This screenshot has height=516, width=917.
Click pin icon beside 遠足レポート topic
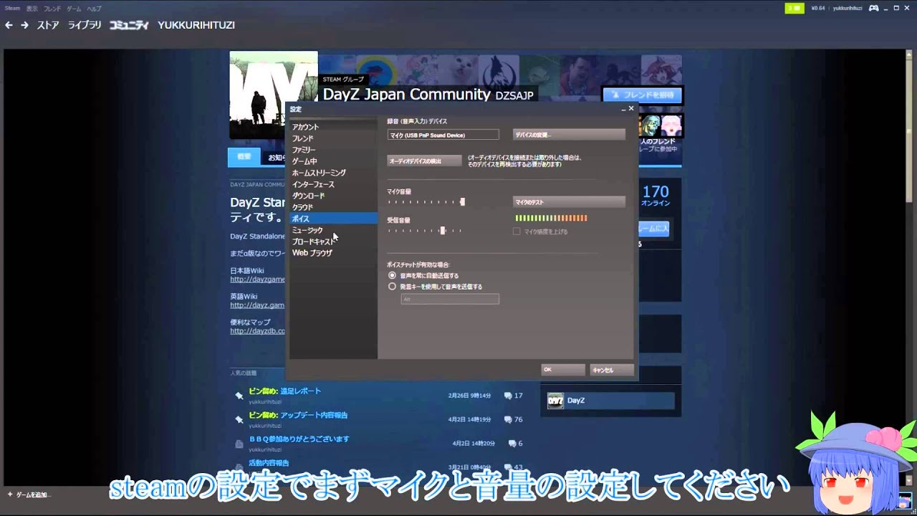tap(239, 396)
